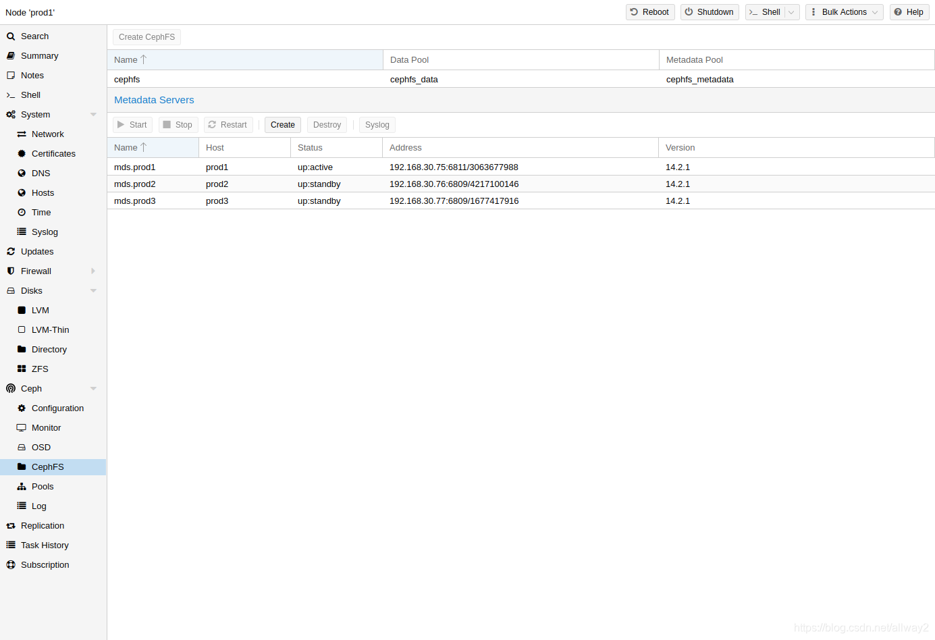This screenshot has height=640, width=935.
Task: Click the Network arrows icon
Action: 22,134
